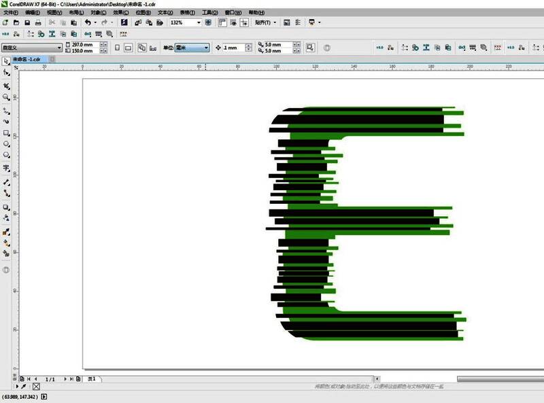This screenshot has height=403, width=544.
Task: Select the Crop tool
Action: pos(6,86)
